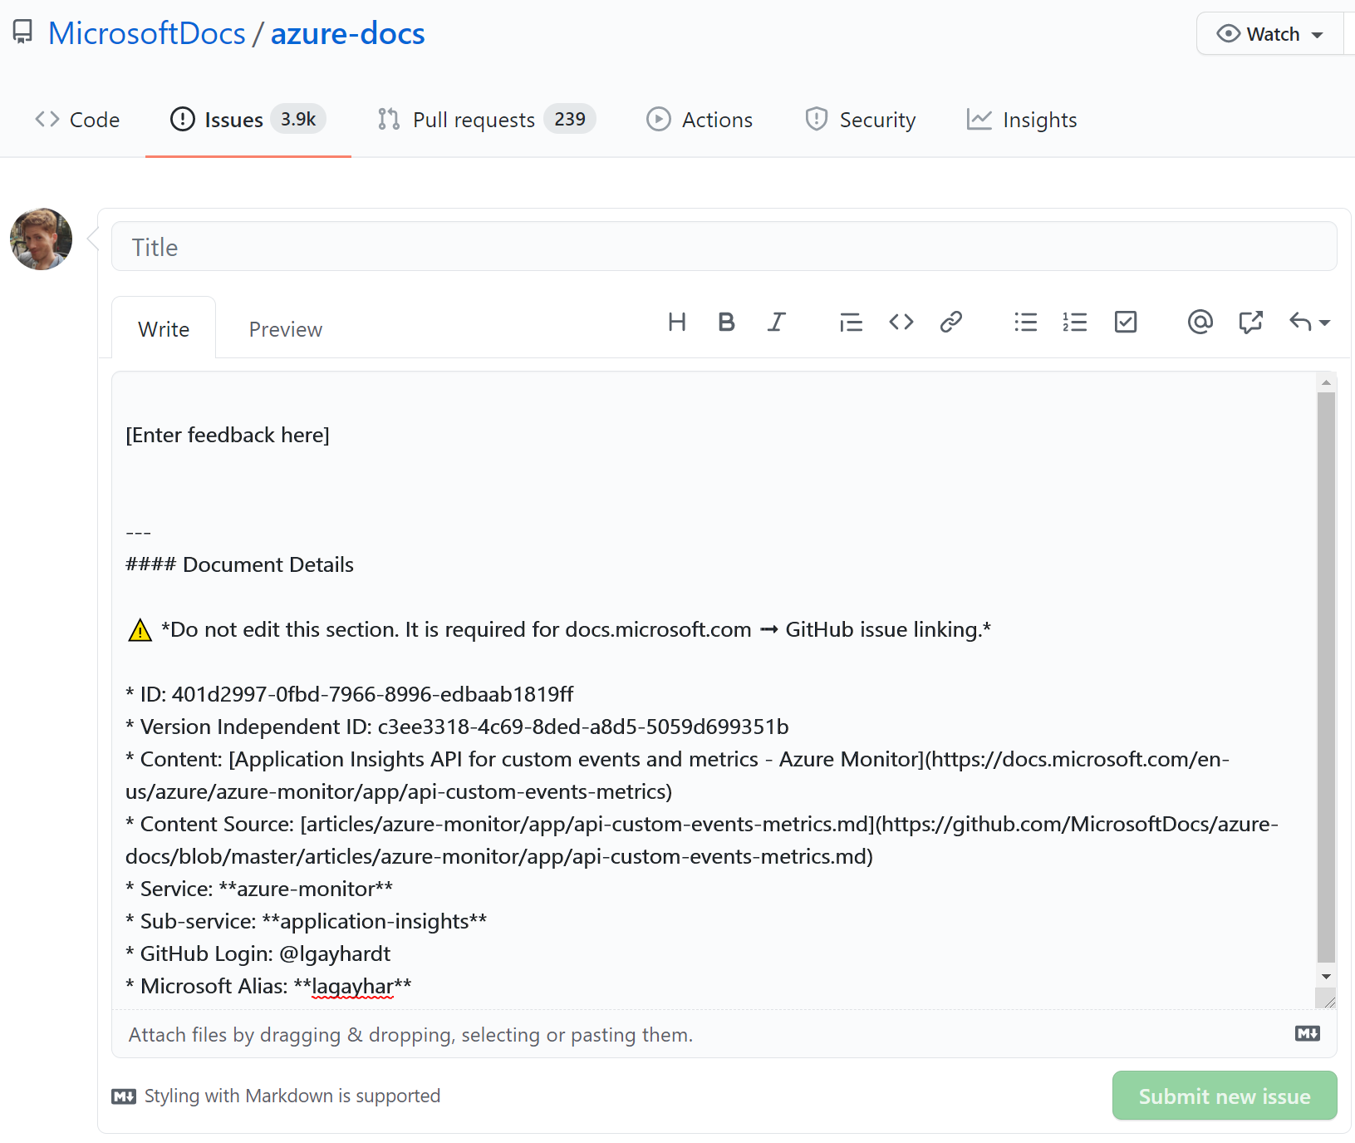Click the Markdown icon beside styling note
The width and height of the screenshot is (1355, 1143).
(124, 1096)
